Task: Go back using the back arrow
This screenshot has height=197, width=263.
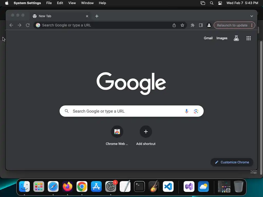Action: coord(11,25)
